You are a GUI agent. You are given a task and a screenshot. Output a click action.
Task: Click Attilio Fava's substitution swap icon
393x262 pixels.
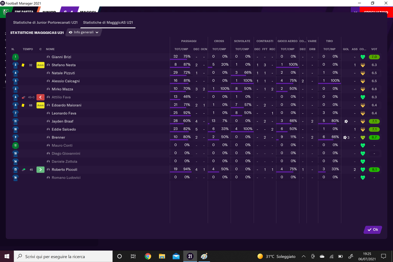tap(23, 97)
